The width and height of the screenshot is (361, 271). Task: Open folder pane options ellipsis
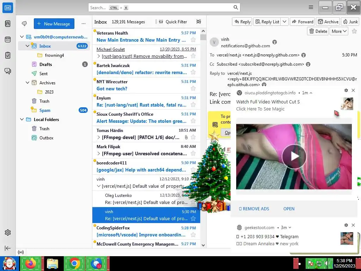pyautogui.click(x=83, y=24)
